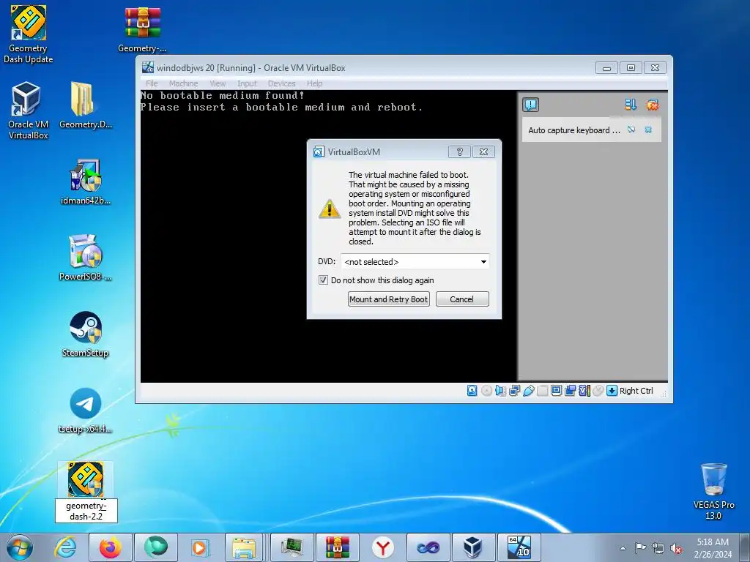This screenshot has width=750, height=562.
Task: Show hidden tray icons arrow
Action: (x=623, y=548)
